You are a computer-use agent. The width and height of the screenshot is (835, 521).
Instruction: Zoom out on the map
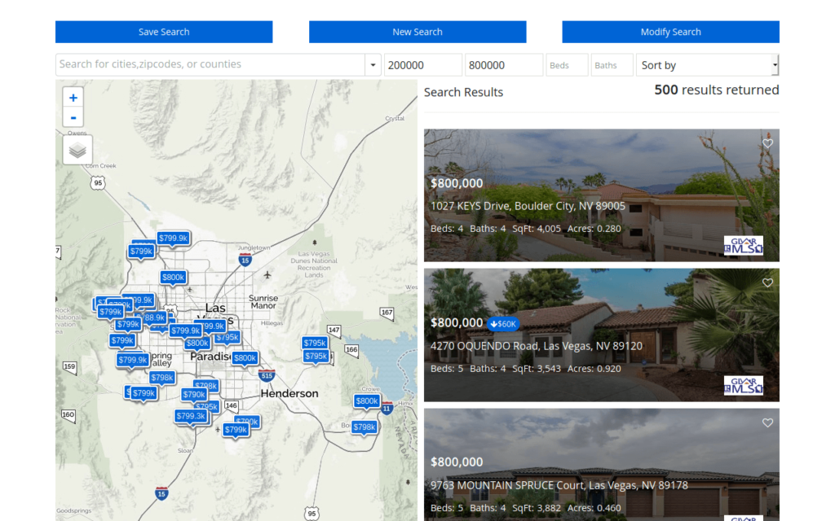click(x=73, y=117)
